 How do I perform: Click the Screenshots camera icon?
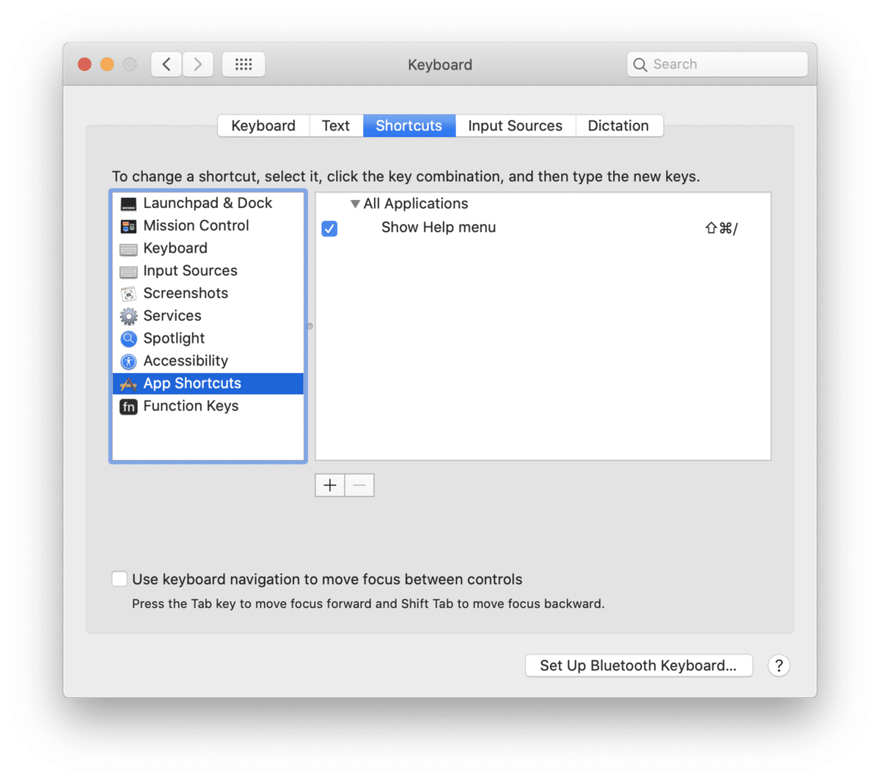click(128, 293)
